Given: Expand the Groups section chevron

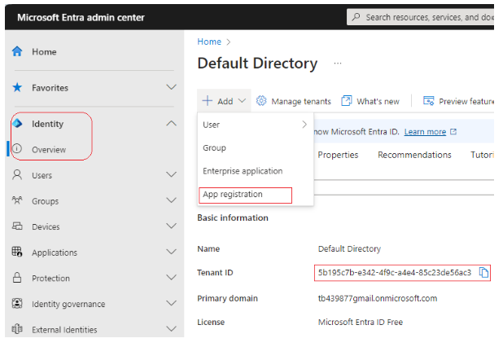Looking at the screenshot, I should point(171,200).
